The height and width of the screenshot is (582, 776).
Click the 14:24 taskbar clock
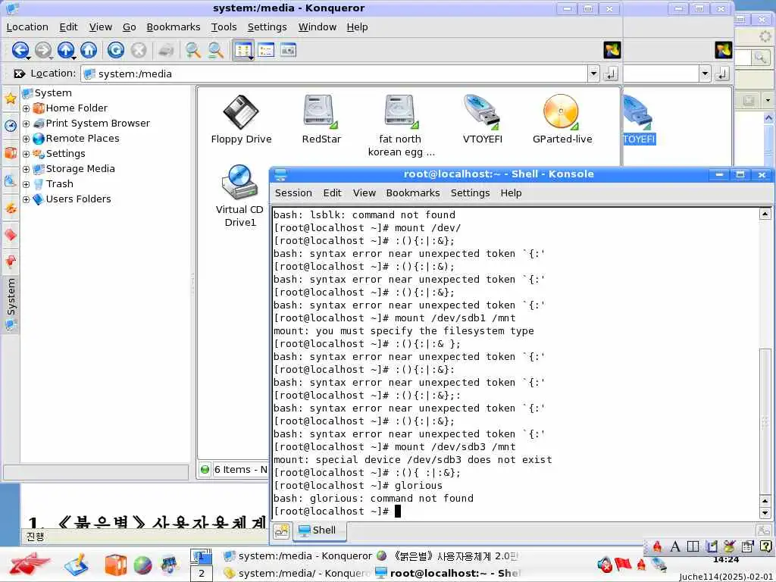coord(726,560)
